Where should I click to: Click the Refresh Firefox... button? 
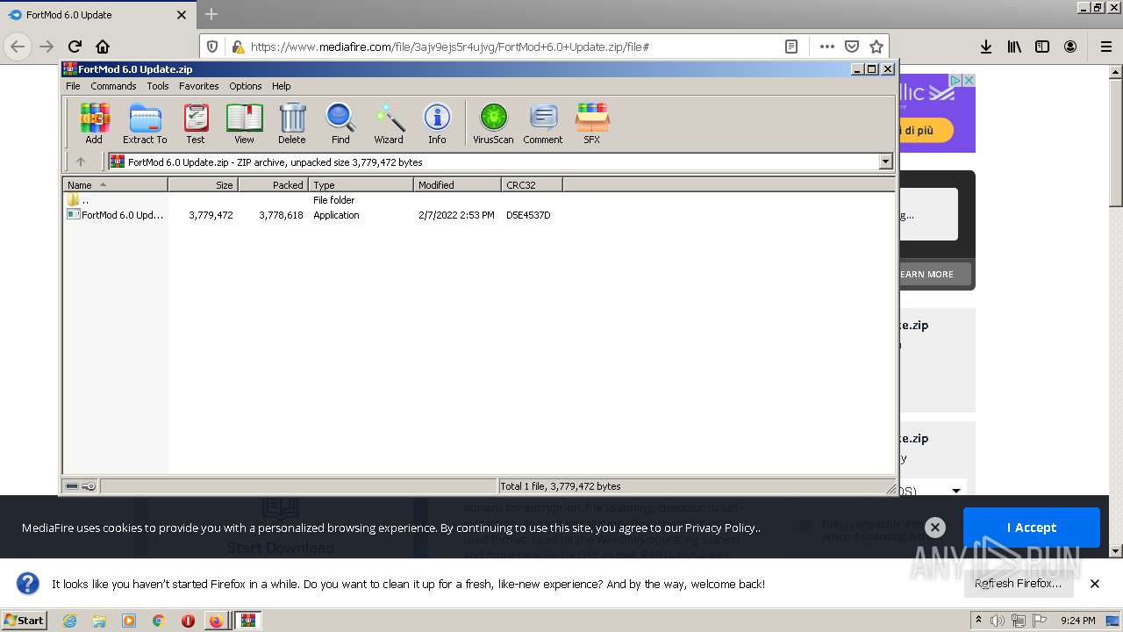pyautogui.click(x=1018, y=583)
